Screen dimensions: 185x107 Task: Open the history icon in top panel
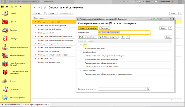(12, 6)
